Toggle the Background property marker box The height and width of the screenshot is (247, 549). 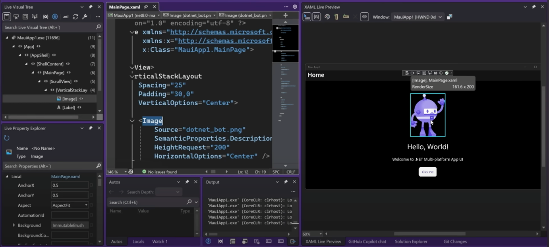pyautogui.click(x=91, y=225)
